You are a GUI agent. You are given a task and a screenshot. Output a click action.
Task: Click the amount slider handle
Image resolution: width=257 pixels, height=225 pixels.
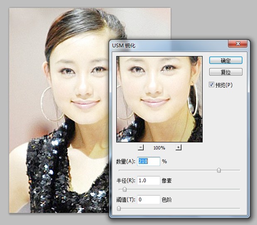219,170
